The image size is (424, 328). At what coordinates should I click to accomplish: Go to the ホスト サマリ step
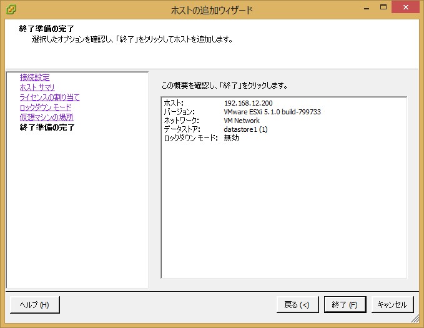(x=37, y=87)
